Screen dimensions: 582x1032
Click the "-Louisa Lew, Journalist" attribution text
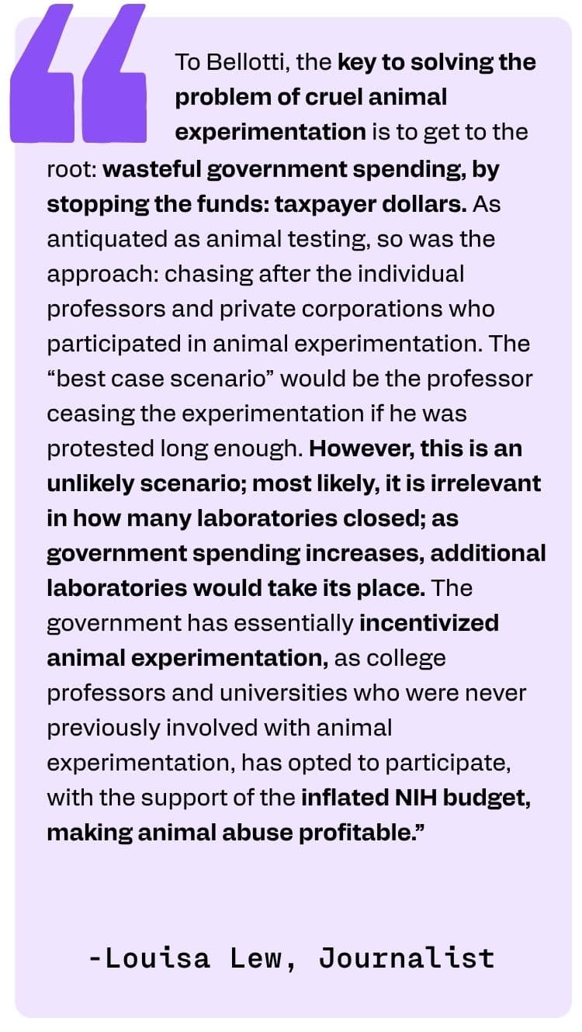[x=292, y=958]
